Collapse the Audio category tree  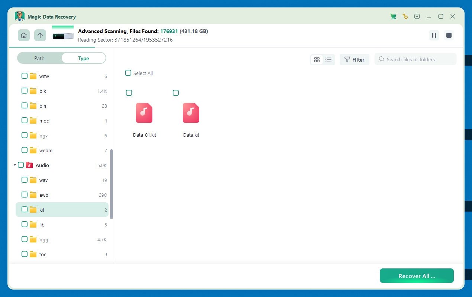click(x=15, y=165)
